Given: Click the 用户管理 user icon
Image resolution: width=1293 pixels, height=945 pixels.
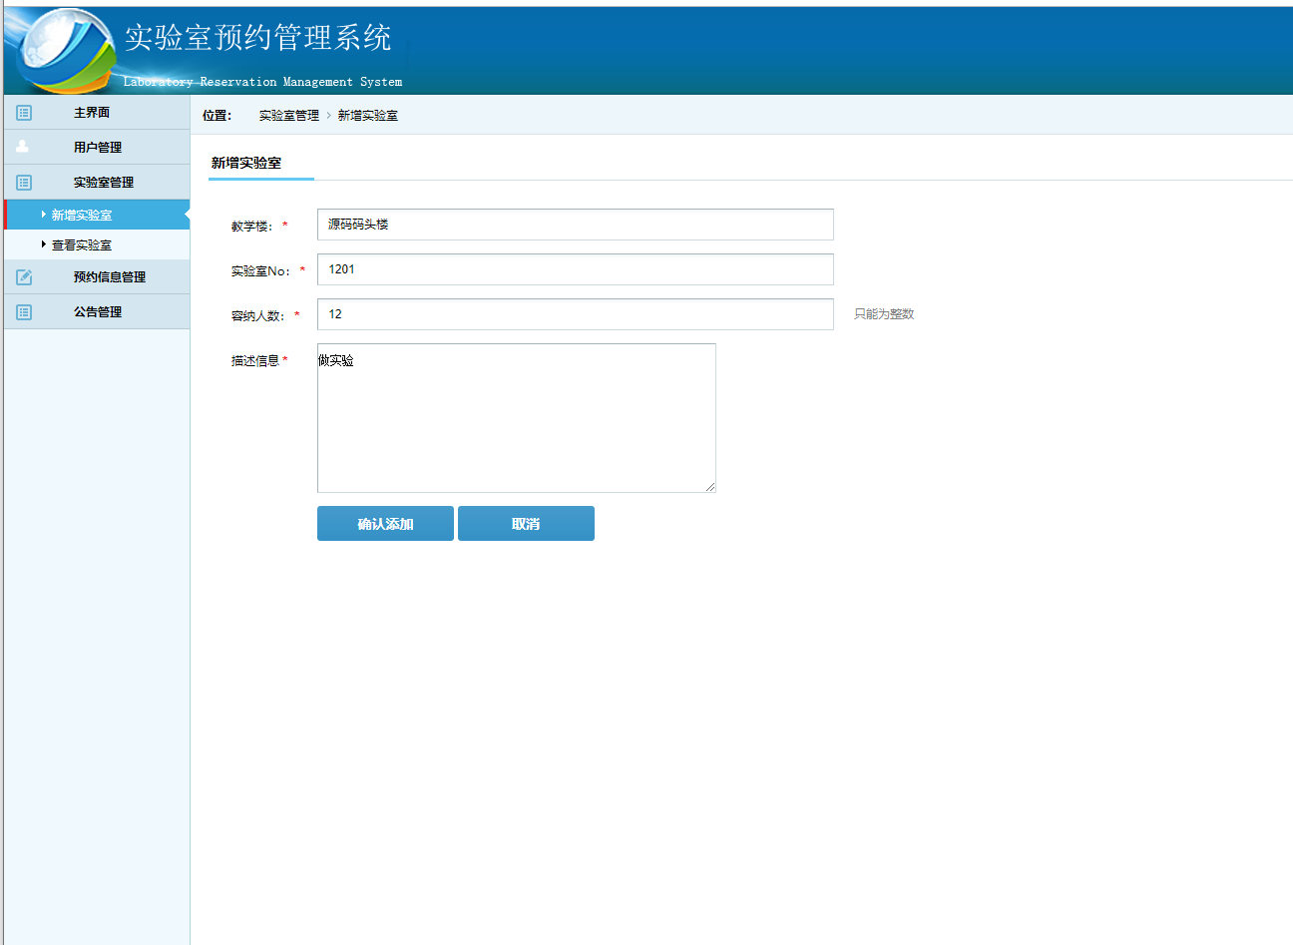Looking at the screenshot, I should point(23,147).
